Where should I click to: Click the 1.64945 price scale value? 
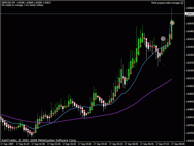(190, 102)
